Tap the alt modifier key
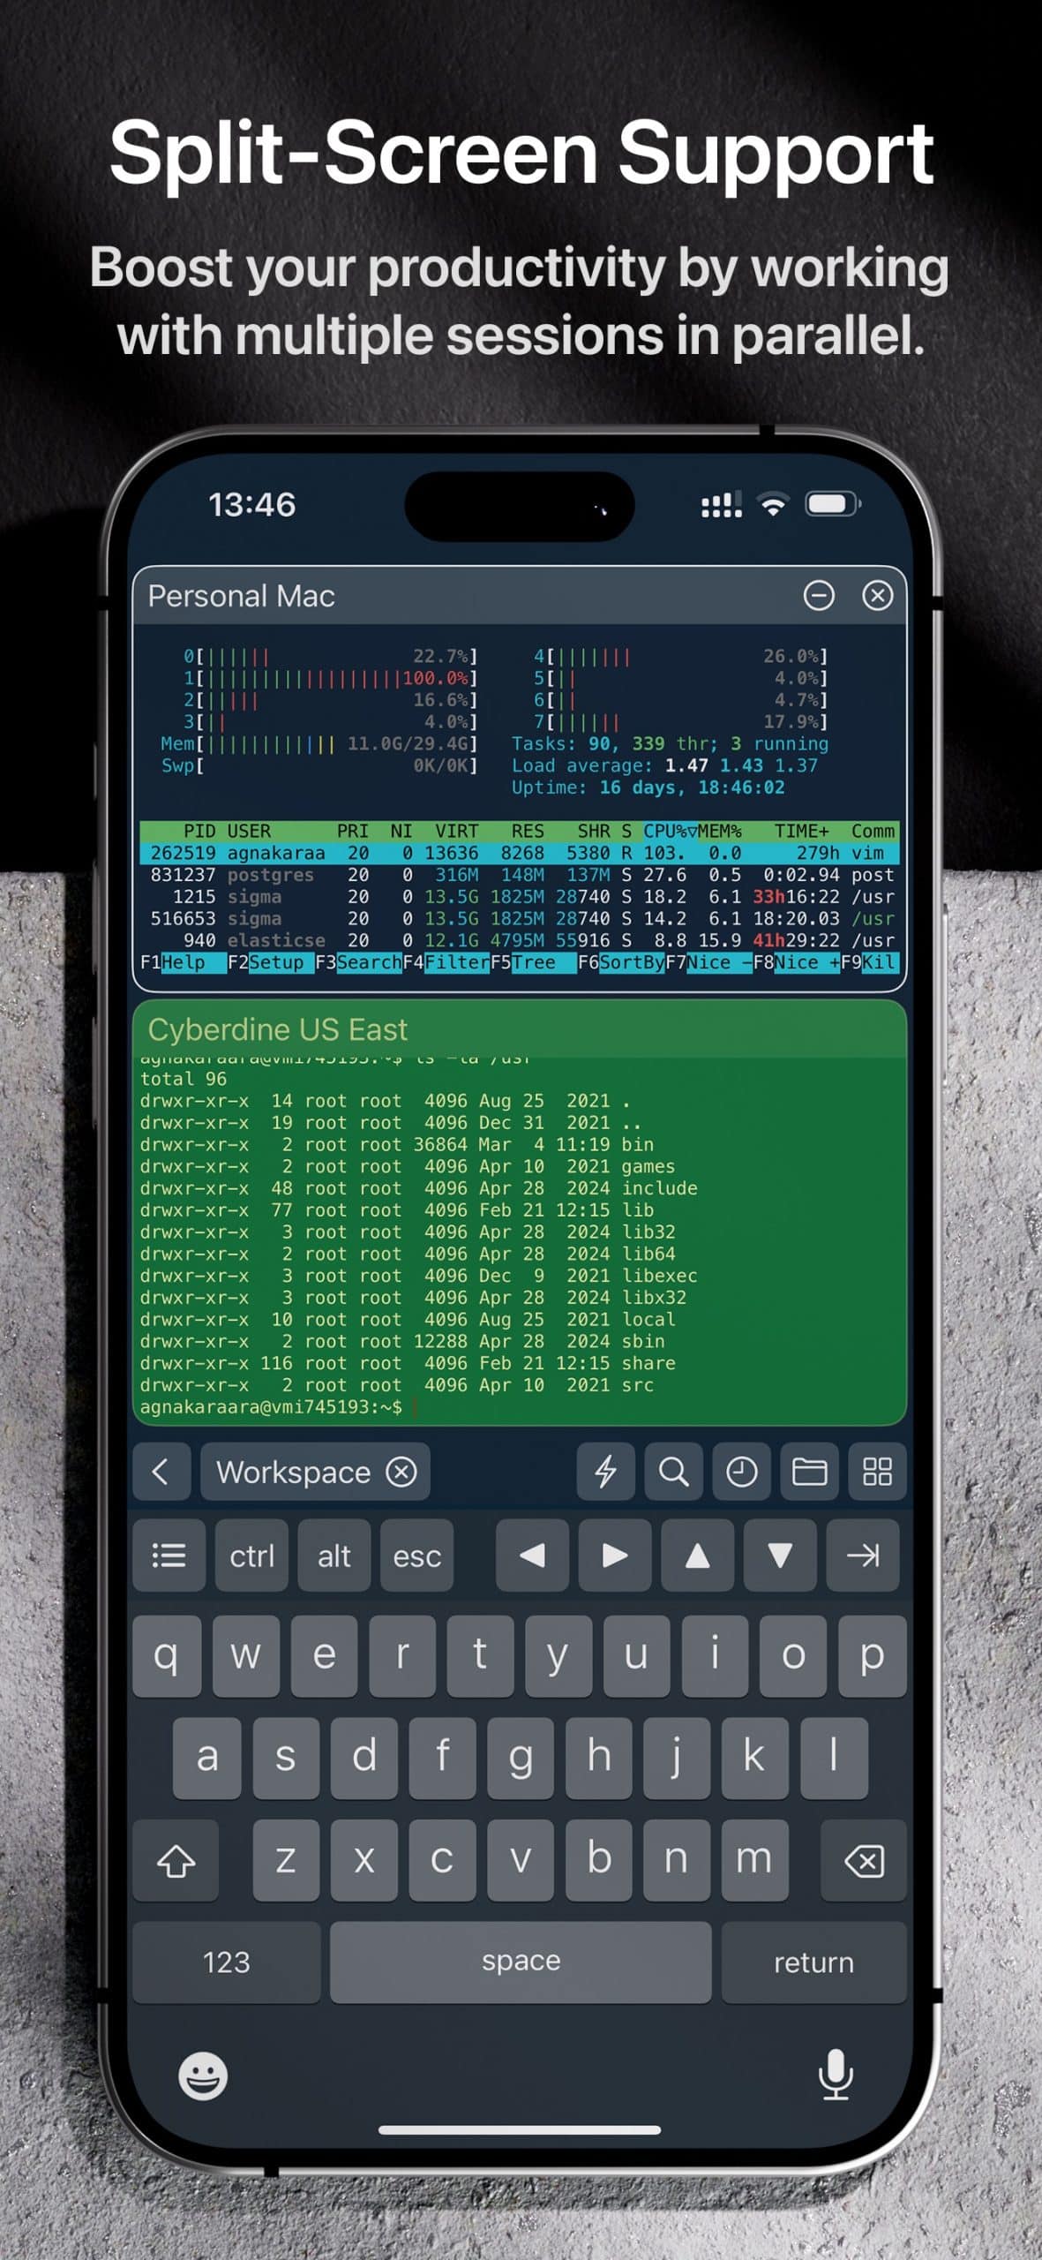Screen dimensions: 1042x2260 coord(334,1556)
